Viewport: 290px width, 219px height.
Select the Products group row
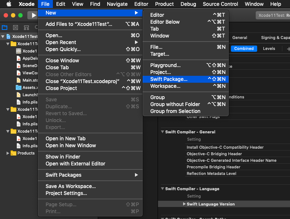(x=19, y=153)
